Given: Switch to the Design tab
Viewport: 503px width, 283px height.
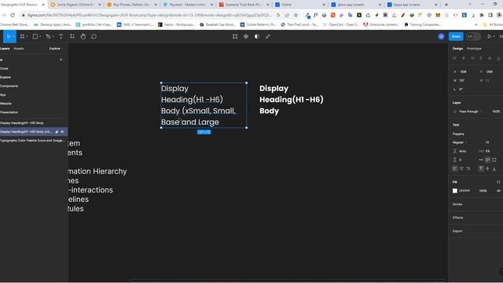Looking at the screenshot, I should point(457,49).
